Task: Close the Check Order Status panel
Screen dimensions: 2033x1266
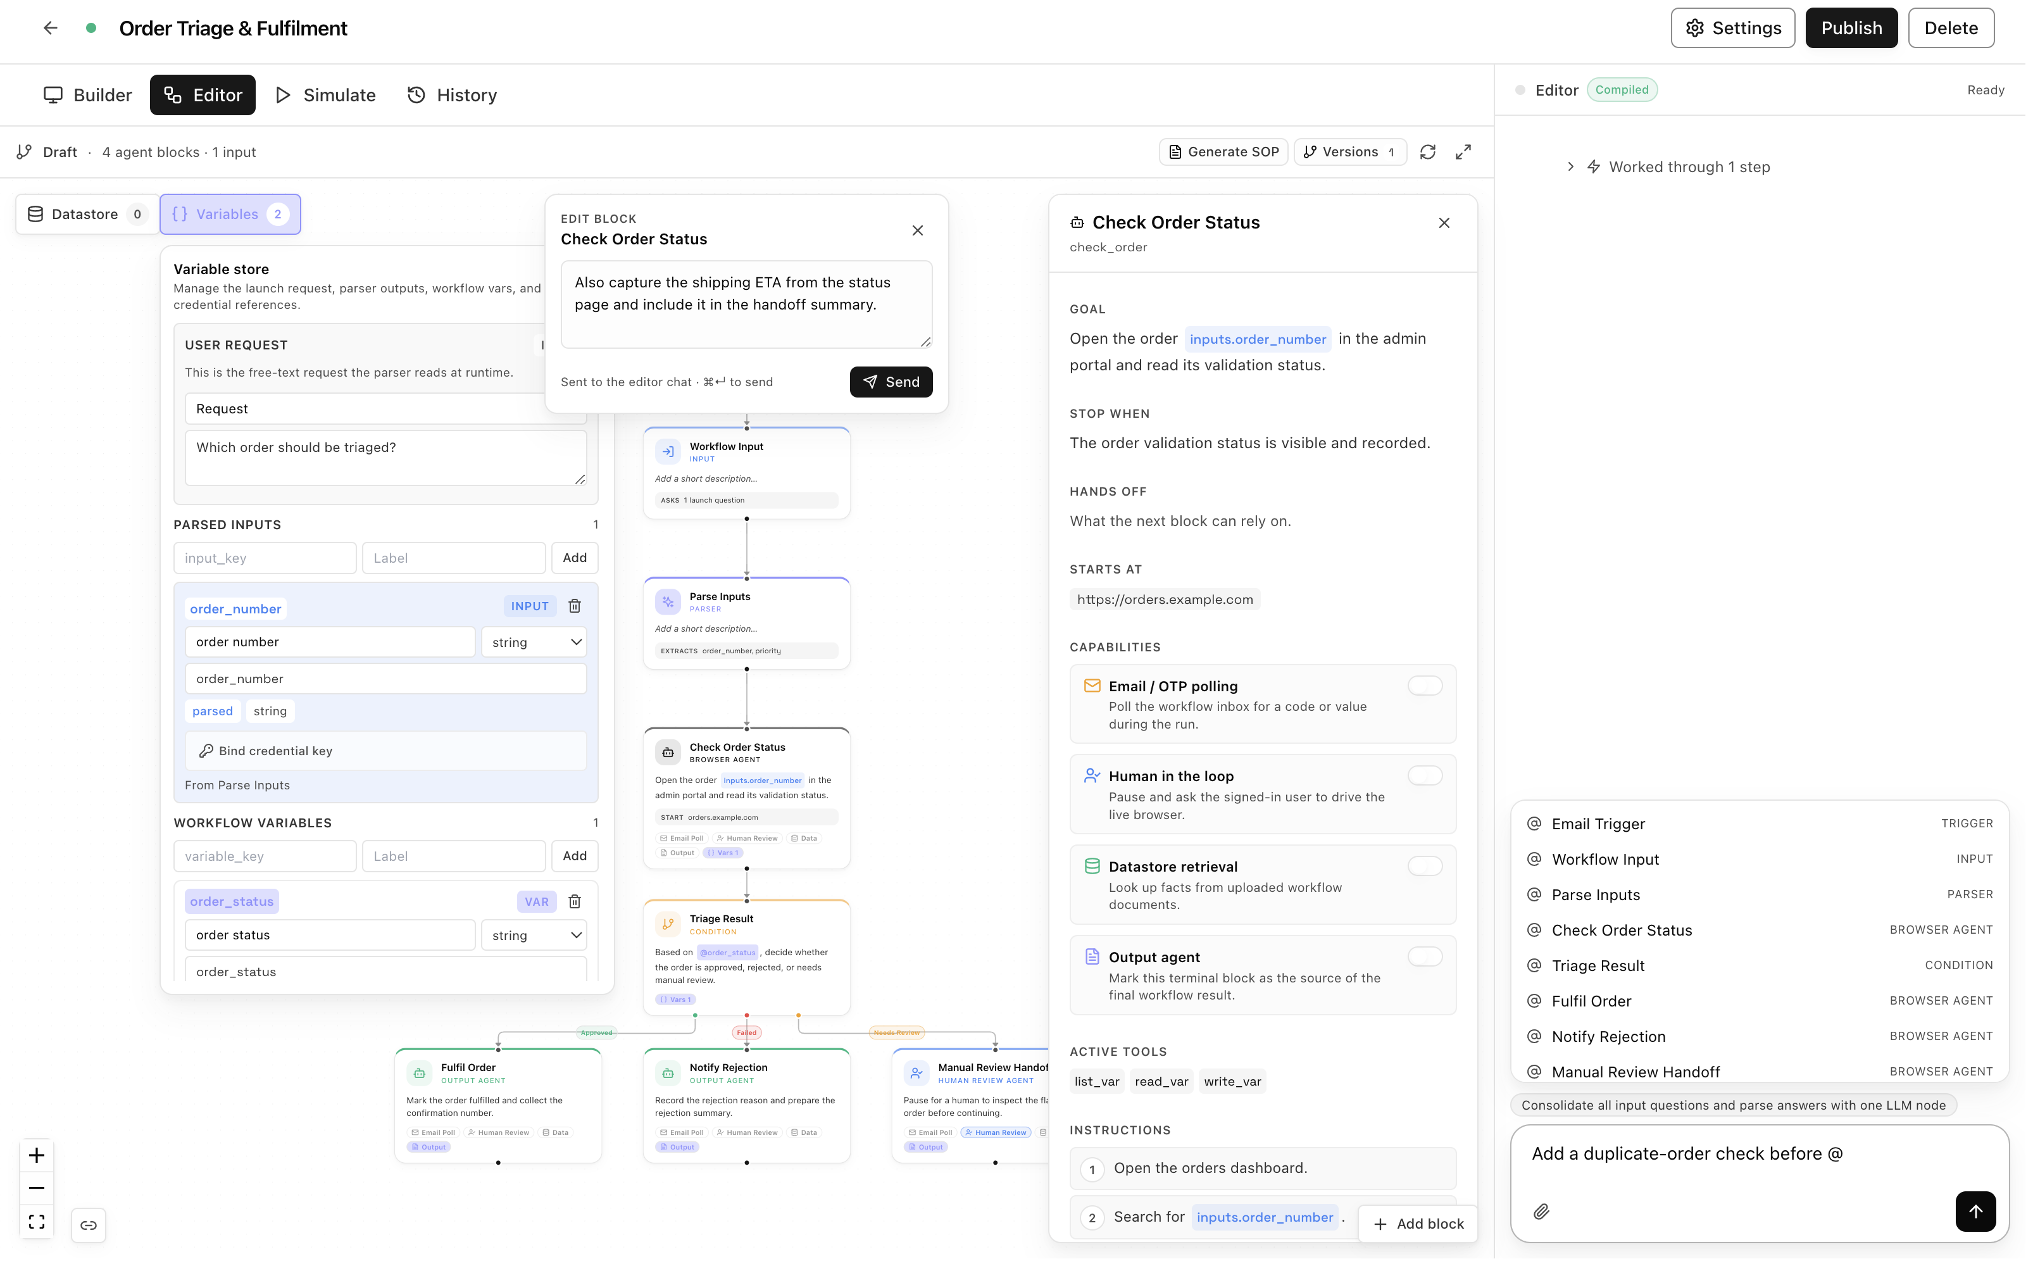Action: 1449,223
